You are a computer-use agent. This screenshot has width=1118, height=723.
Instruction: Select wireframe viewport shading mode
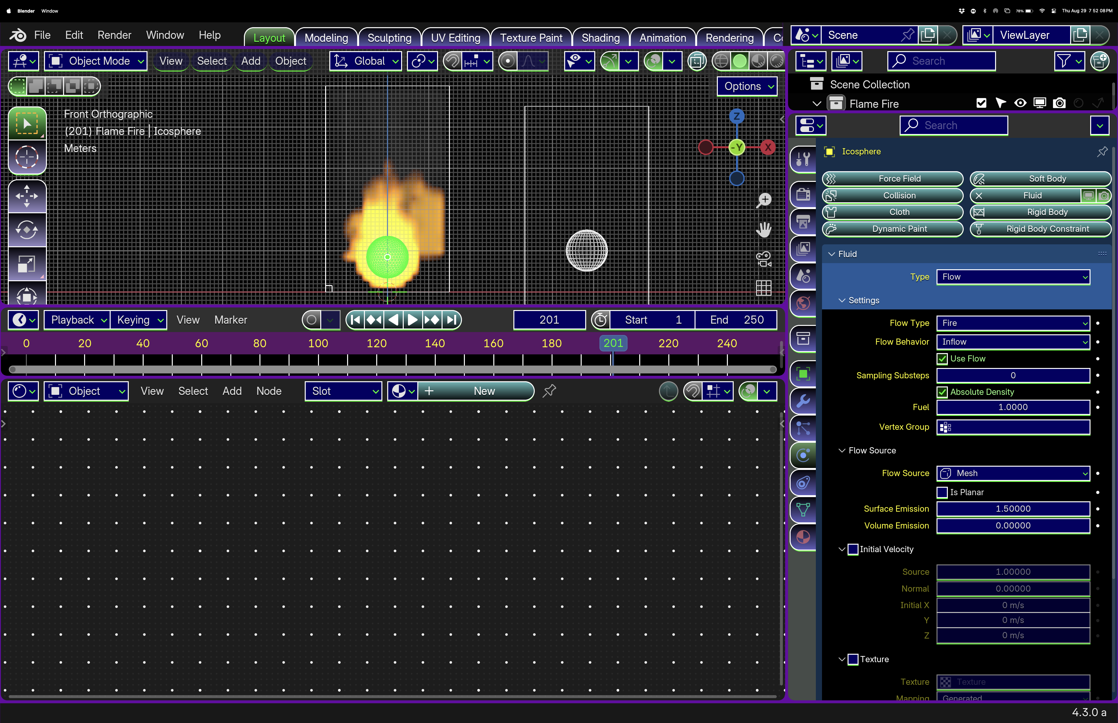pos(721,61)
